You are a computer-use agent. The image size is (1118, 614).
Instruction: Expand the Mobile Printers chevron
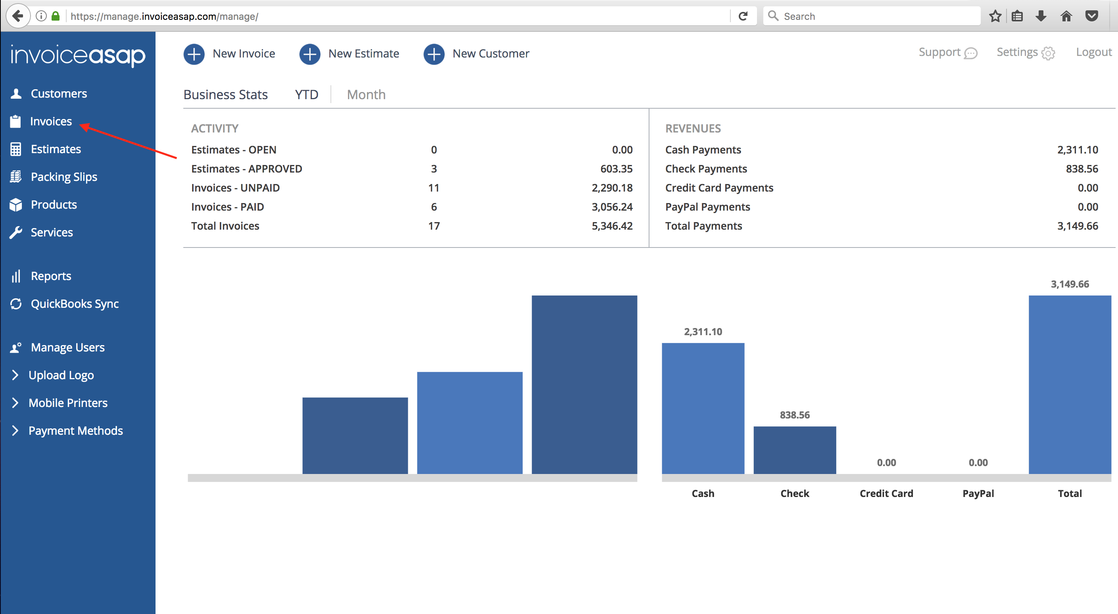tap(15, 403)
